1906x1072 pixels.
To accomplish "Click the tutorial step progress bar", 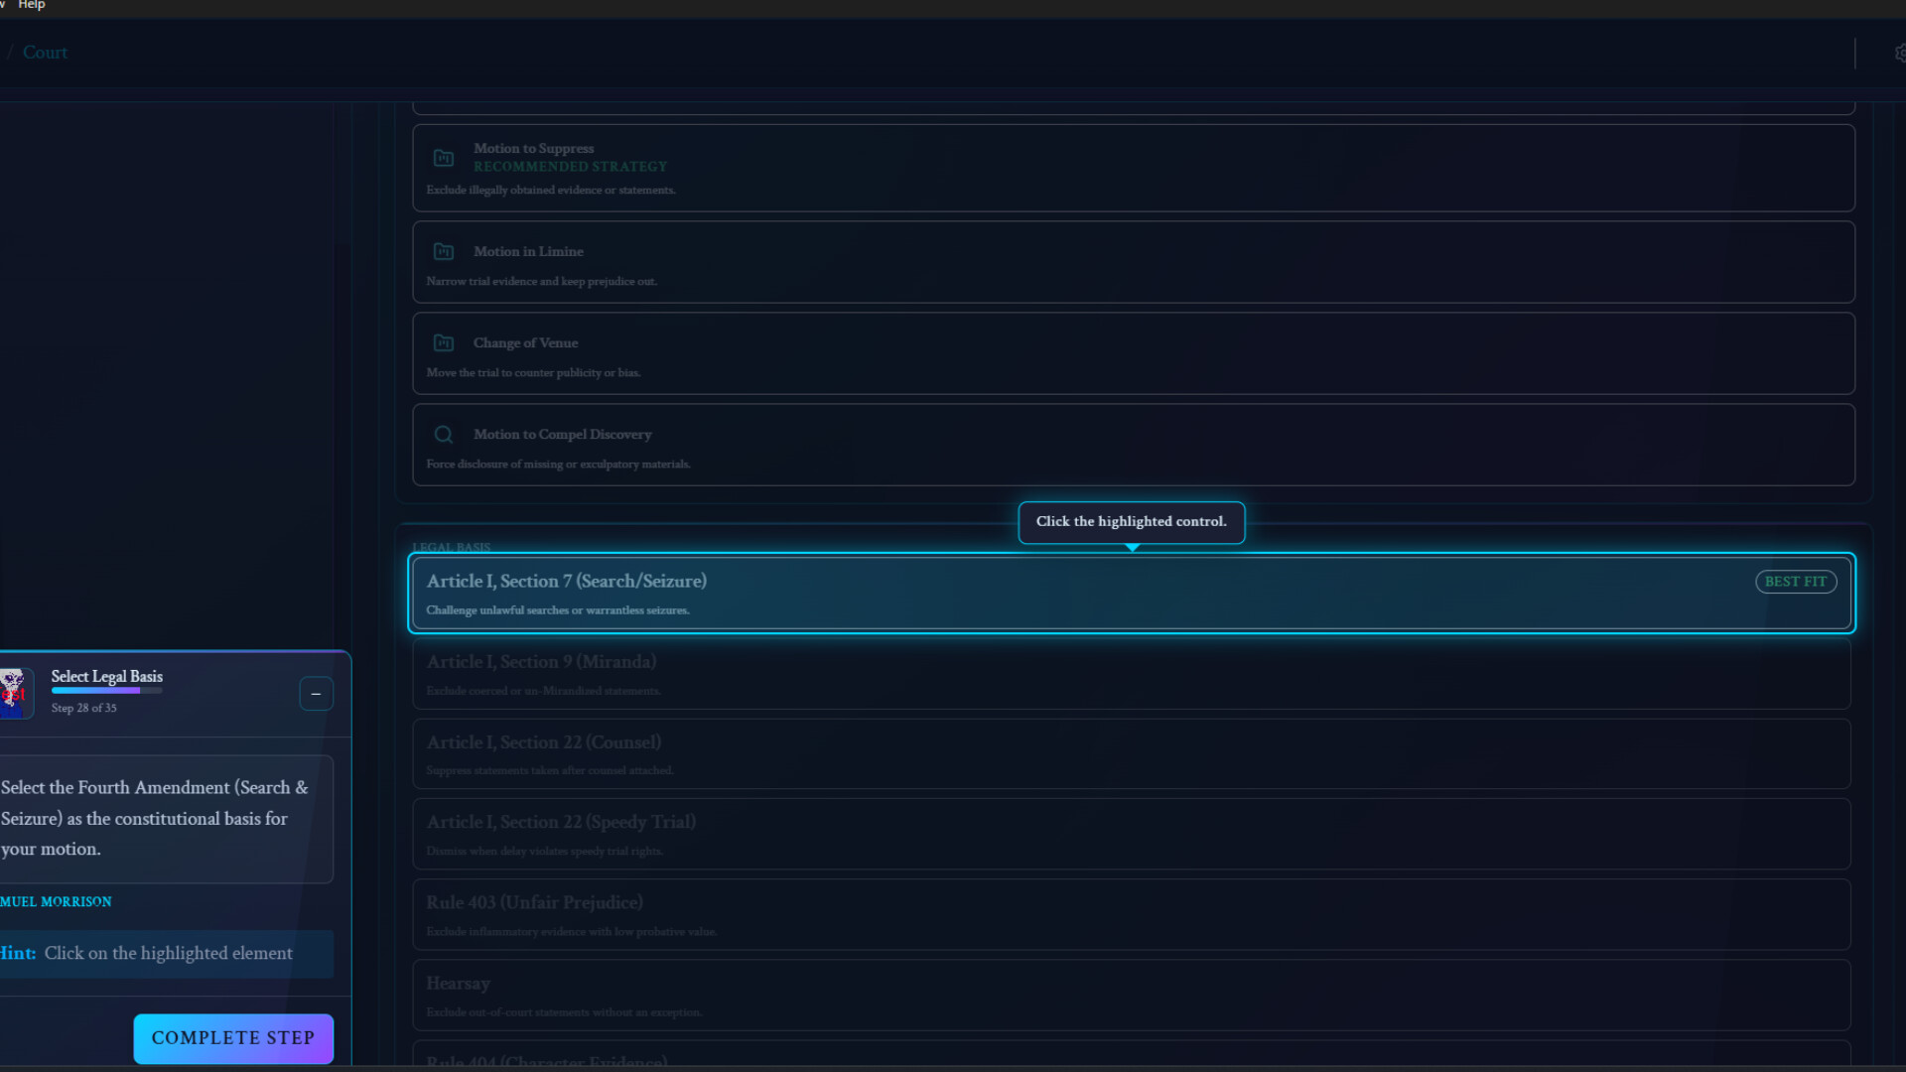I will click(x=106, y=691).
